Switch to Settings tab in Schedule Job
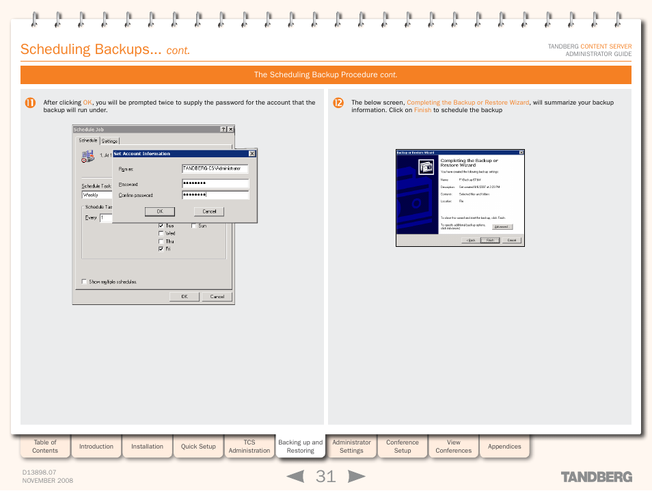 coord(110,141)
